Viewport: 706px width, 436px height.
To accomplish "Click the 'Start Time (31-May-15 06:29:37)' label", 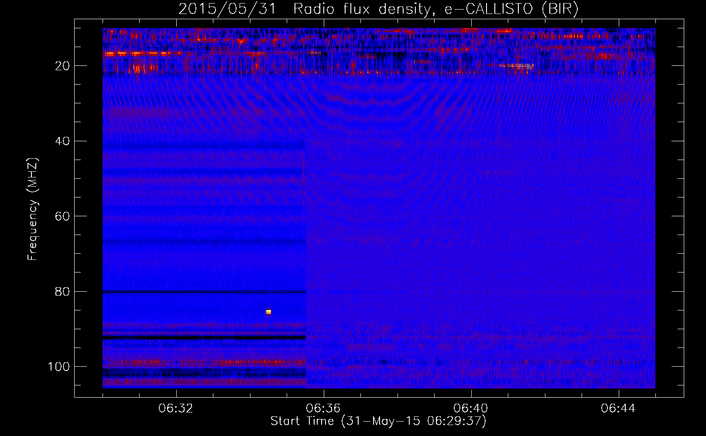I will [x=378, y=421].
